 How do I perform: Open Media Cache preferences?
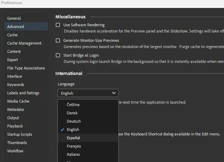coord(26,101)
